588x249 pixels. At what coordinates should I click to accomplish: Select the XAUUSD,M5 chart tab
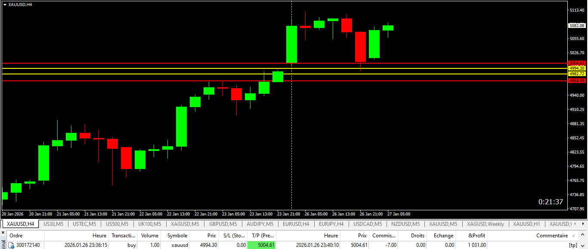pyautogui.click(x=443, y=224)
